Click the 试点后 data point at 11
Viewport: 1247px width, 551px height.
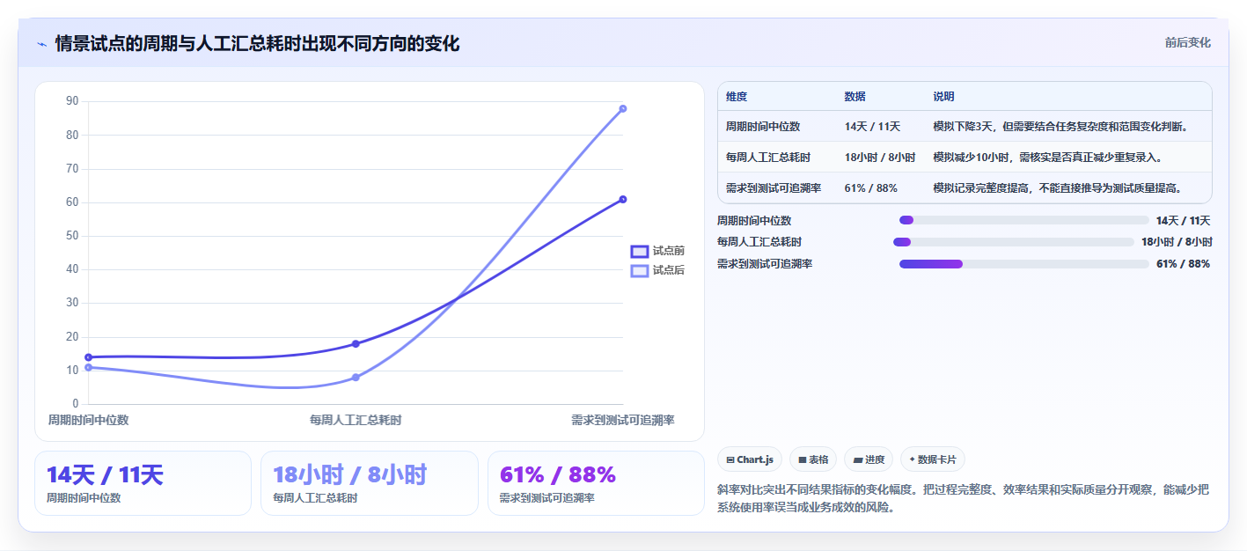88,367
